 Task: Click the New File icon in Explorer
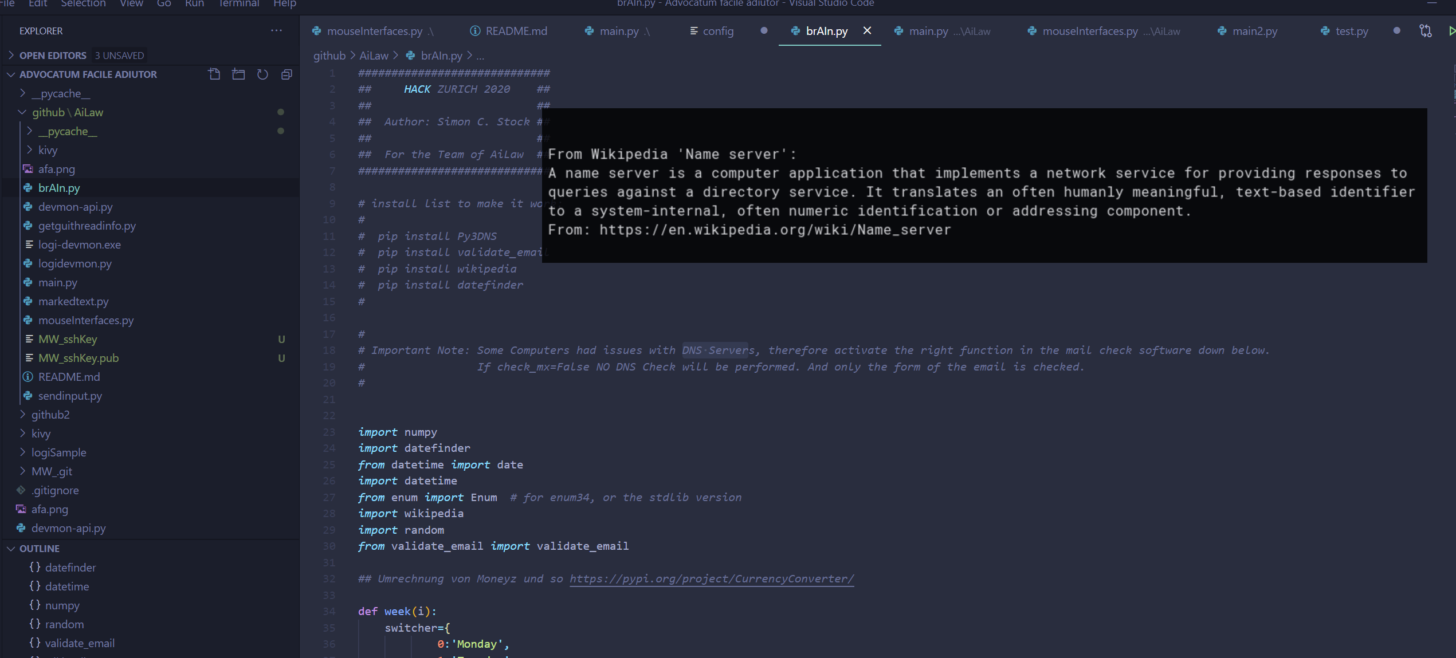(x=214, y=74)
